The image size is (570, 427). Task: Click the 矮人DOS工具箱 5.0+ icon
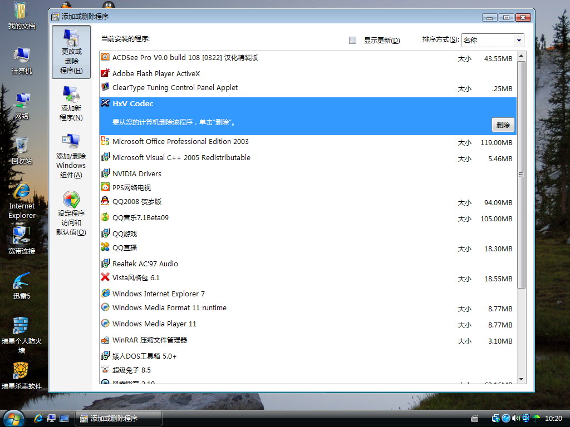click(105, 355)
